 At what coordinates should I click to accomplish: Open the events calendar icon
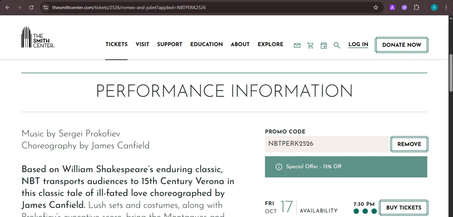pos(324,45)
